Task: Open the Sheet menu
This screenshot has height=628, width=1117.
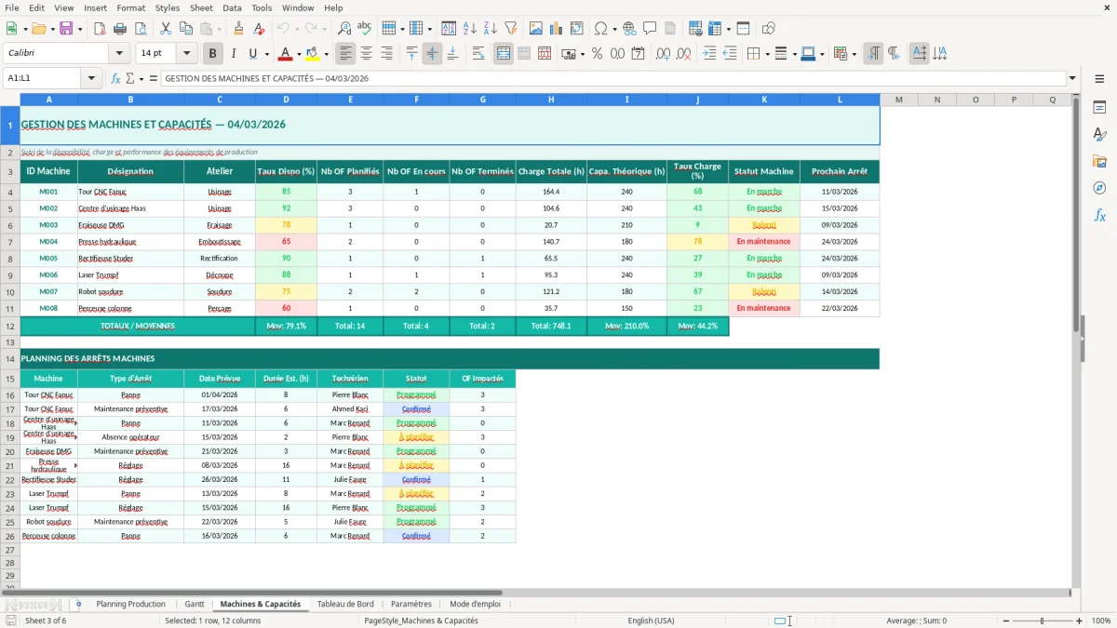Action: click(201, 7)
